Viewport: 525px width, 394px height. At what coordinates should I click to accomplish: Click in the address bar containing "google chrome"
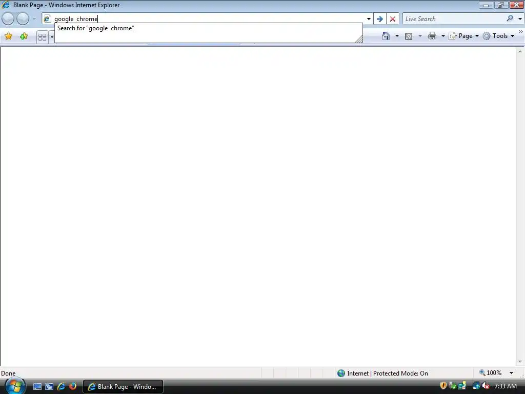pos(208,19)
